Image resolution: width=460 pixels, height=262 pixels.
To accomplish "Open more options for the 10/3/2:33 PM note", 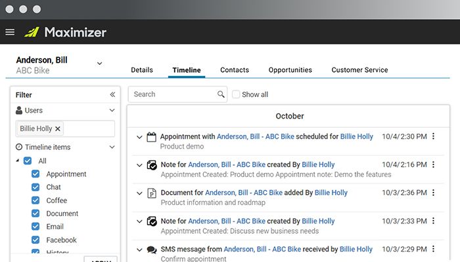I will point(433,221).
